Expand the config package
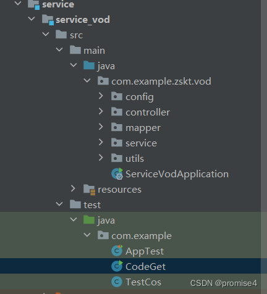The image size is (267, 294). pyautogui.click(x=101, y=96)
